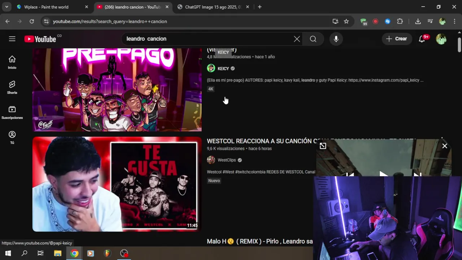Skip to previous video in miniplayer
The image size is (462, 260).
(350, 174)
